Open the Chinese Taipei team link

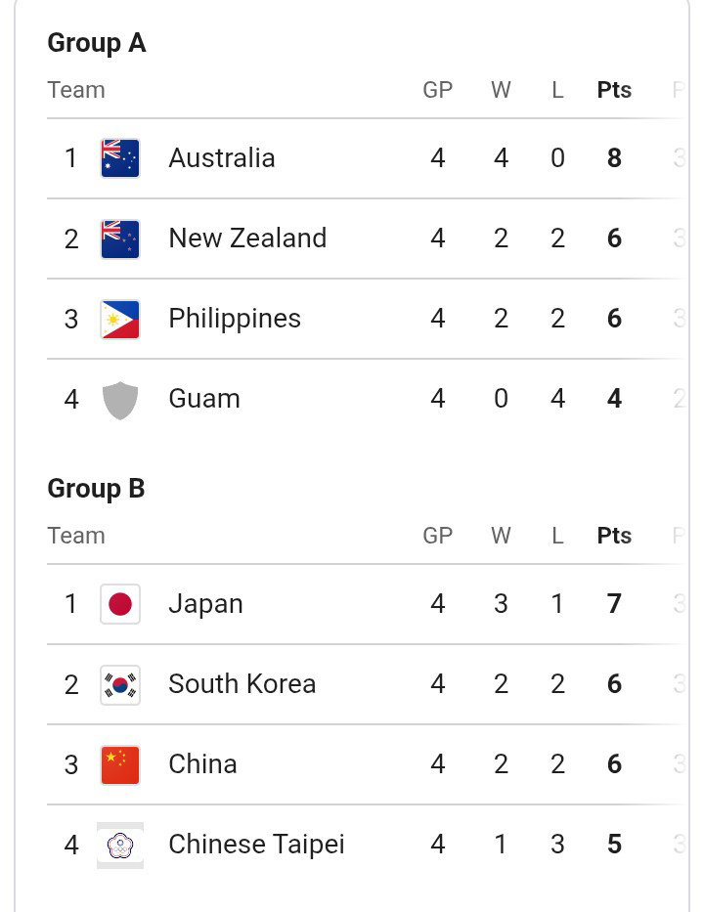pos(256,845)
